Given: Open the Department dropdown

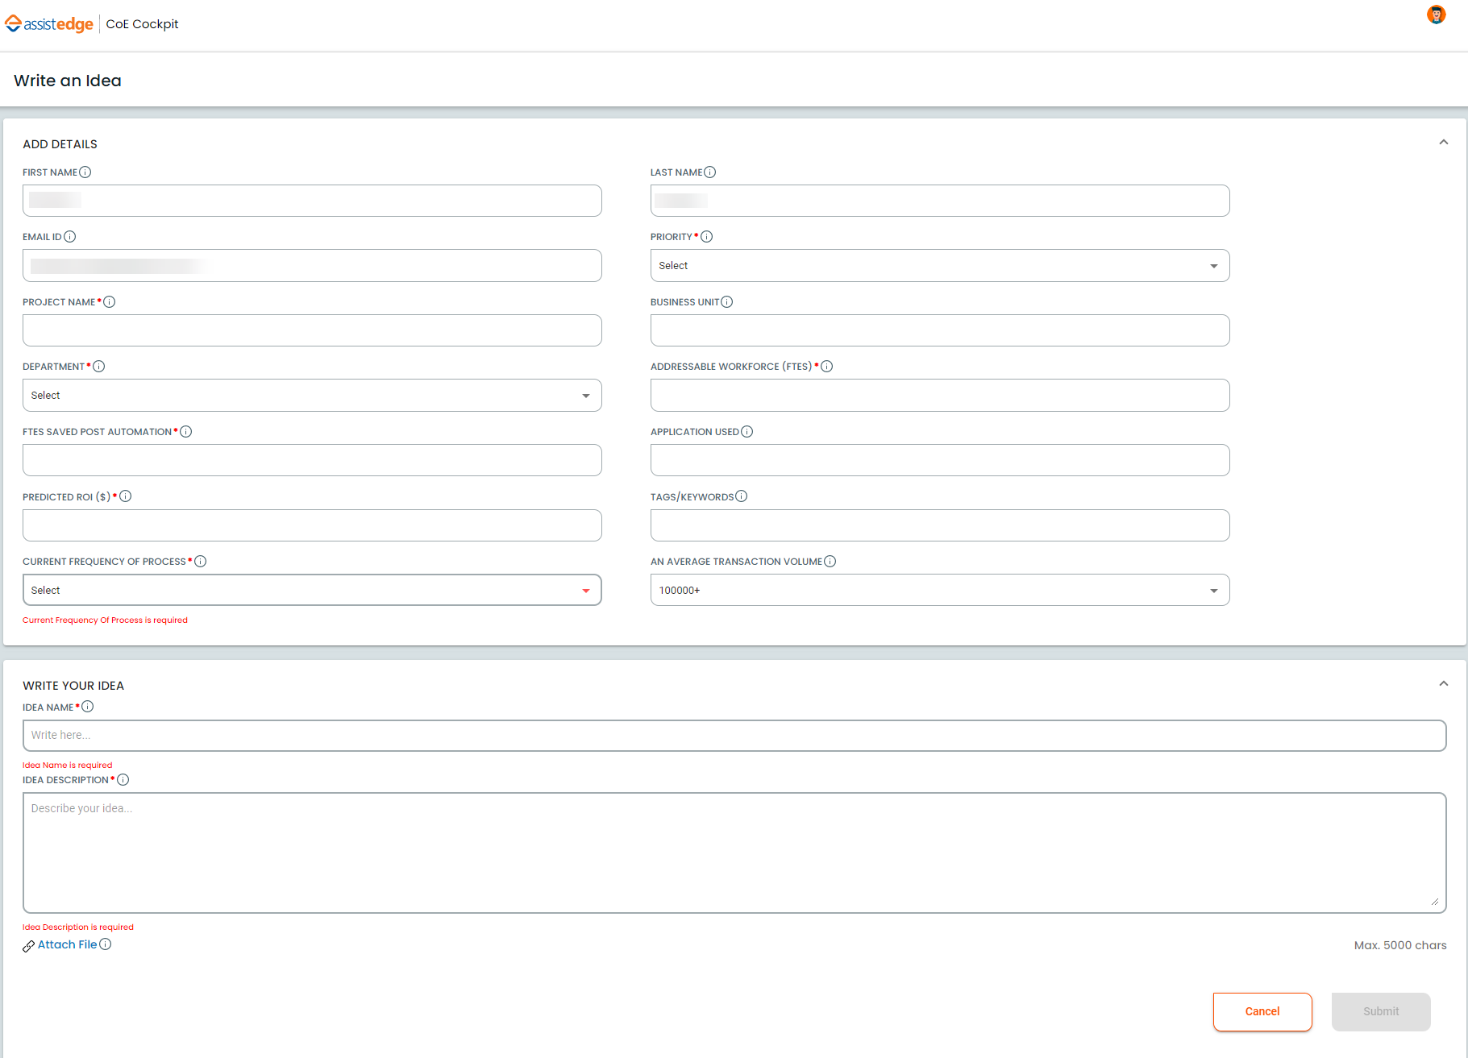Looking at the screenshot, I should click(x=312, y=396).
